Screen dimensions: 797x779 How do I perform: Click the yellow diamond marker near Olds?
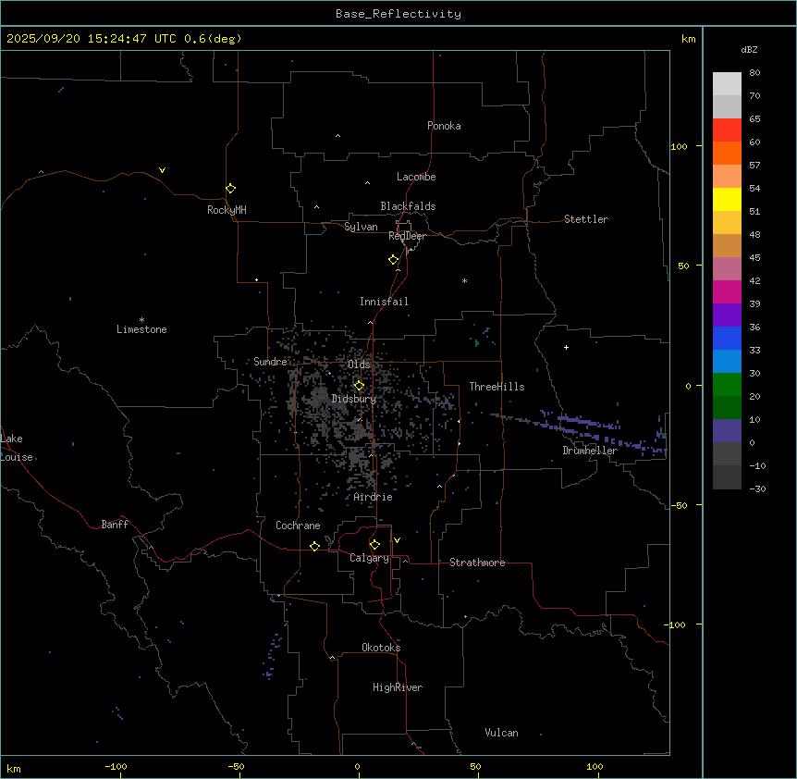click(360, 386)
